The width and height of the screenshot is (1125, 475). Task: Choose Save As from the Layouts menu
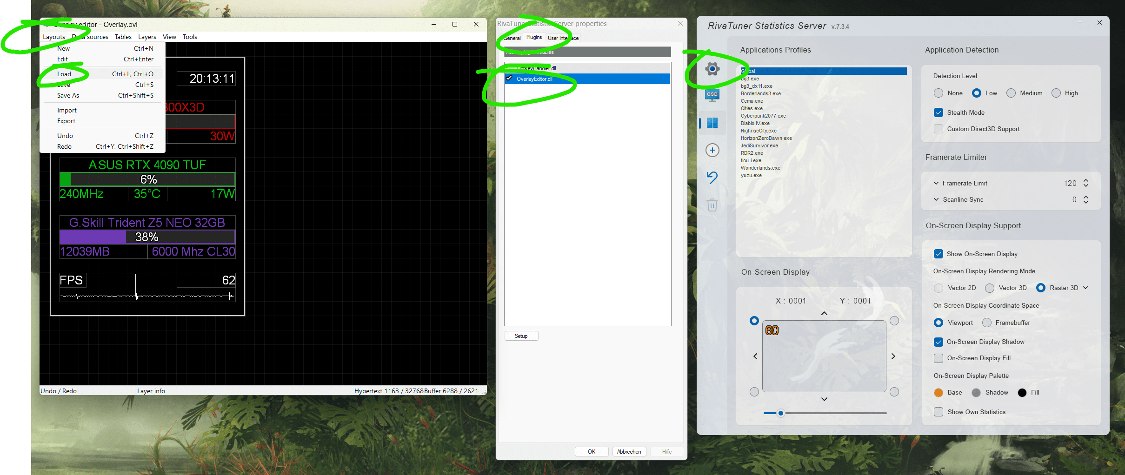[x=103, y=95]
